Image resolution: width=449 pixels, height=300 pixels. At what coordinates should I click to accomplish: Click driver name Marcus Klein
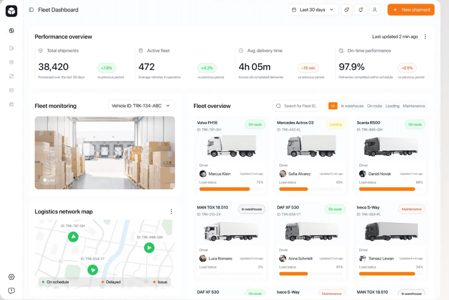click(220, 174)
